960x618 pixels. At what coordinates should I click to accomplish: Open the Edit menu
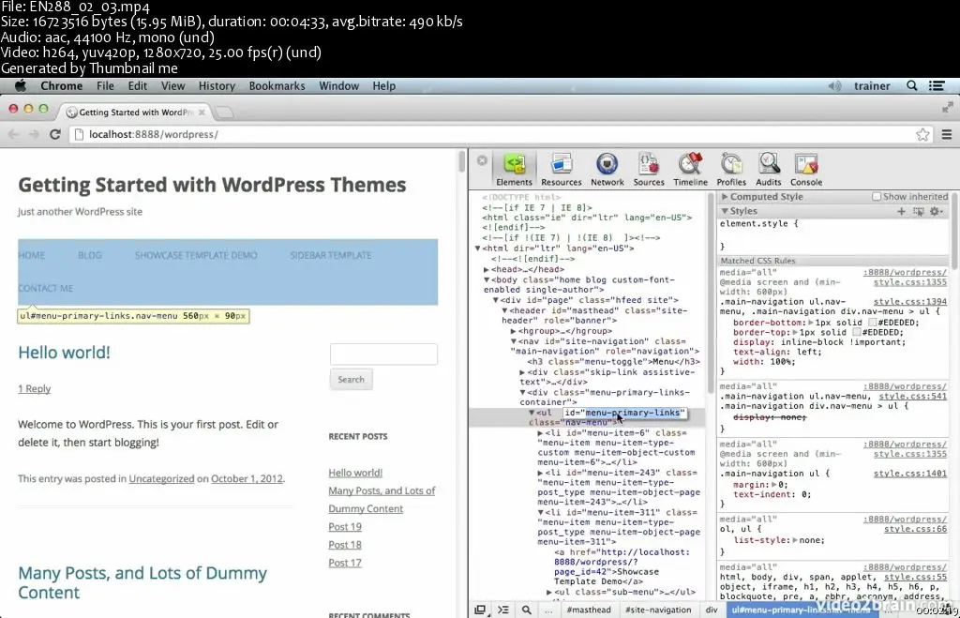pyautogui.click(x=137, y=85)
